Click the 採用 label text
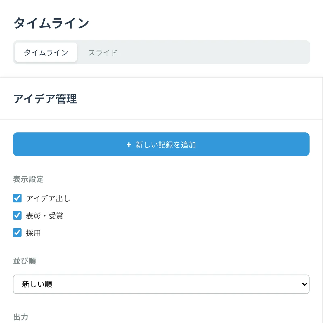The height and width of the screenshot is (323, 323). (33, 233)
